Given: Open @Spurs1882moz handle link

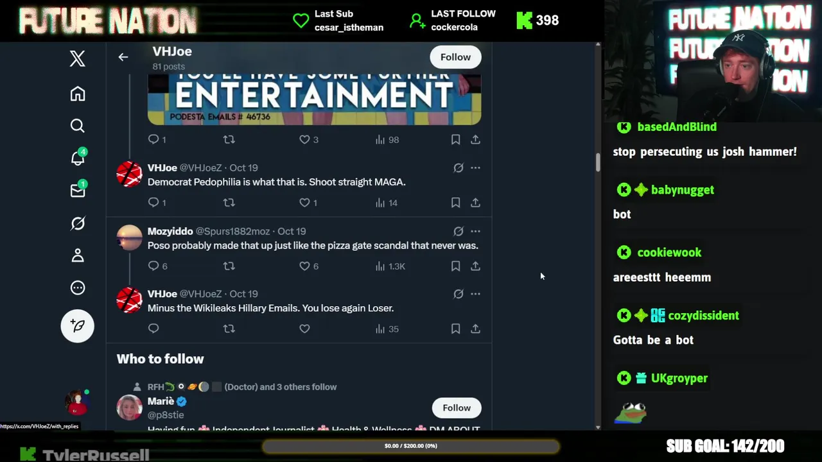Looking at the screenshot, I should click(232, 231).
